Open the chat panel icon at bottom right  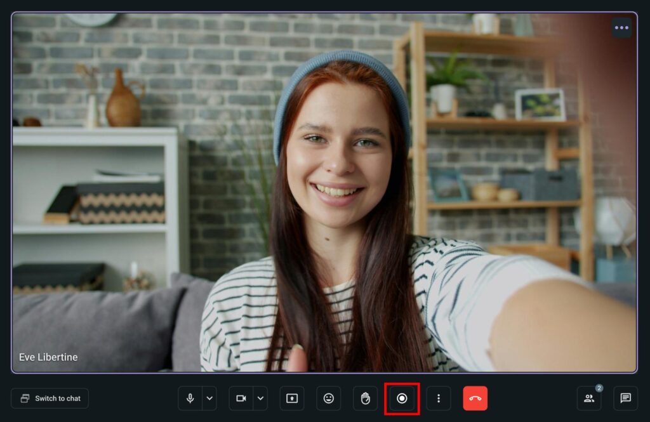625,399
